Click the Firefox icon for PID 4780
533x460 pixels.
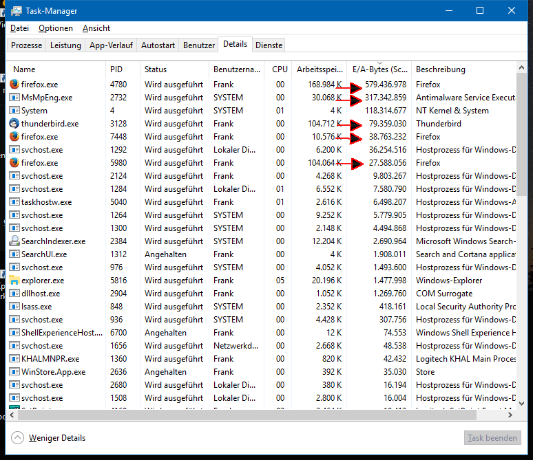click(14, 84)
